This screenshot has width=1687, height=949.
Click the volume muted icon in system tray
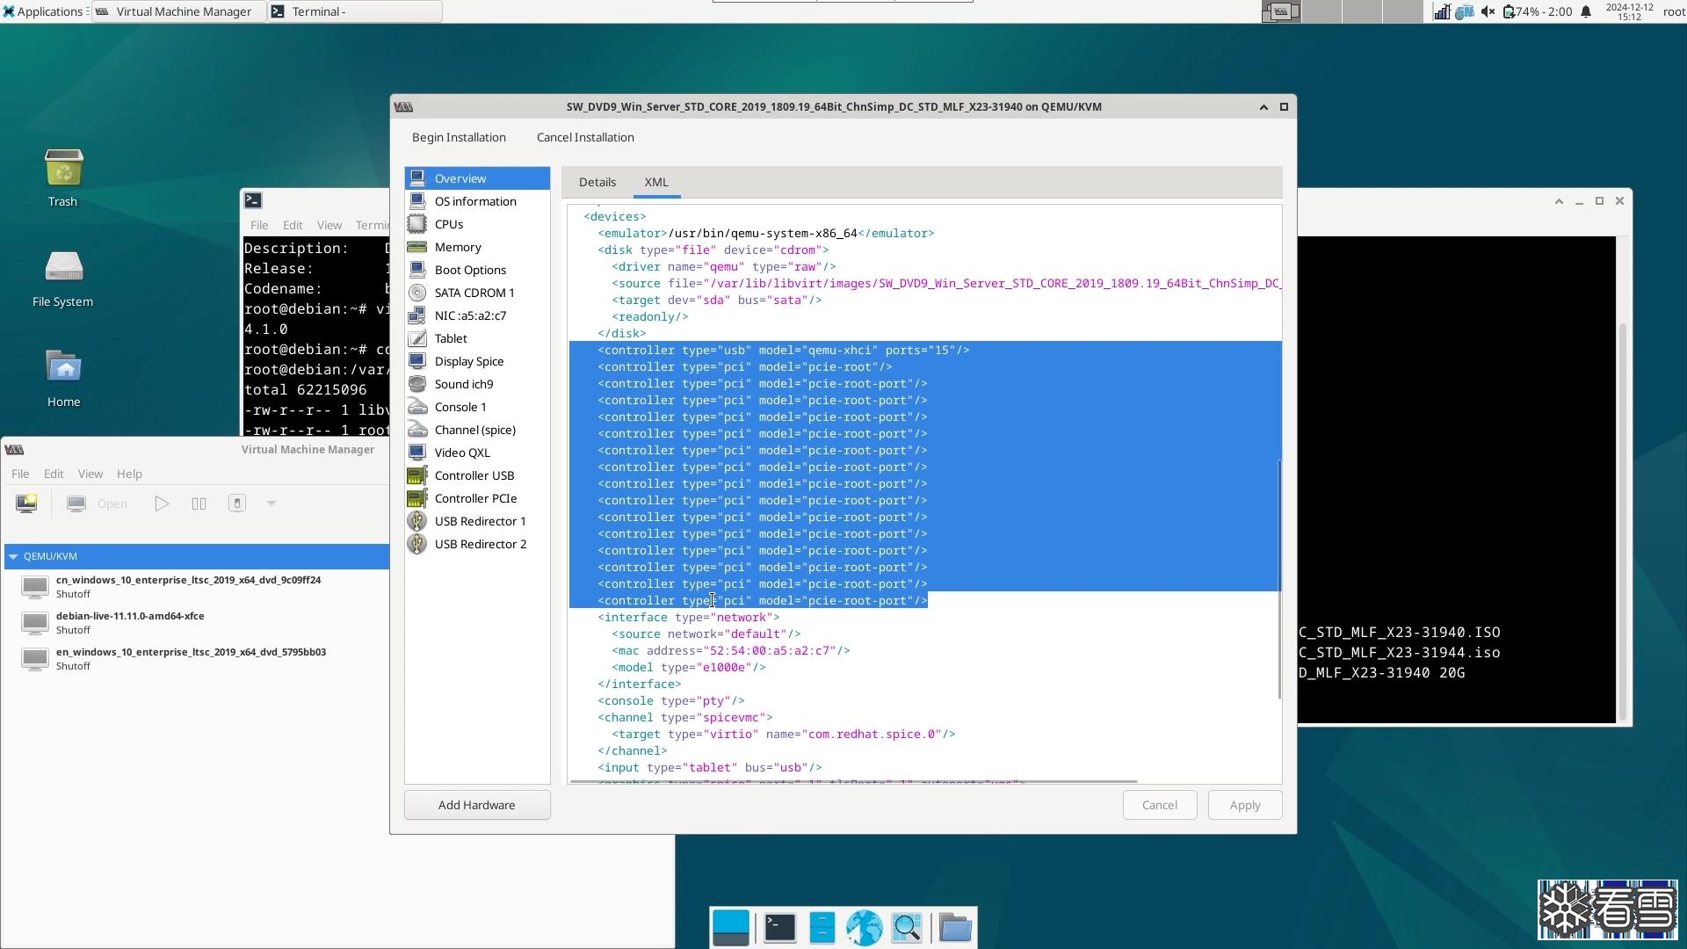1488,11
